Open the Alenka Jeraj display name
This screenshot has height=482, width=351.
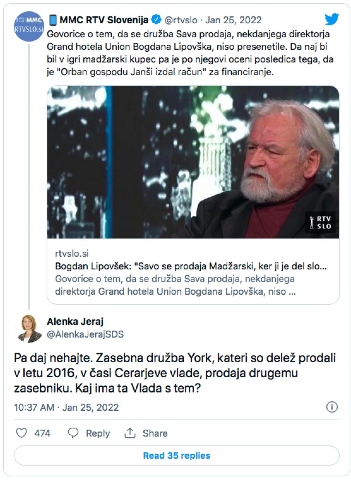pyautogui.click(x=75, y=322)
